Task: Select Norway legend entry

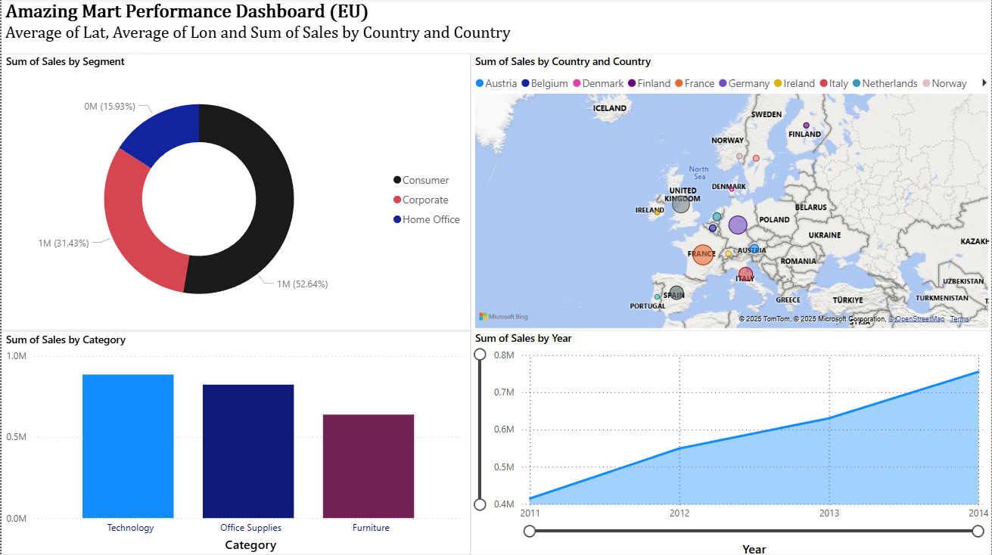Action: point(944,83)
